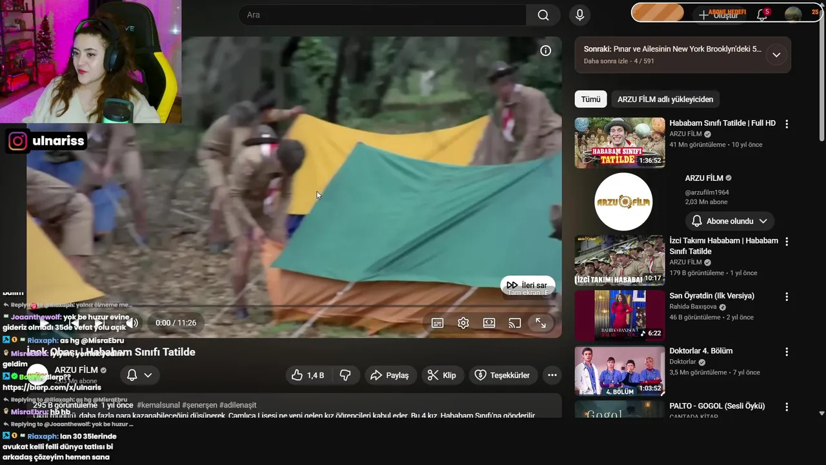
Task: Like the video with 1,4 B likes
Action: coord(307,375)
